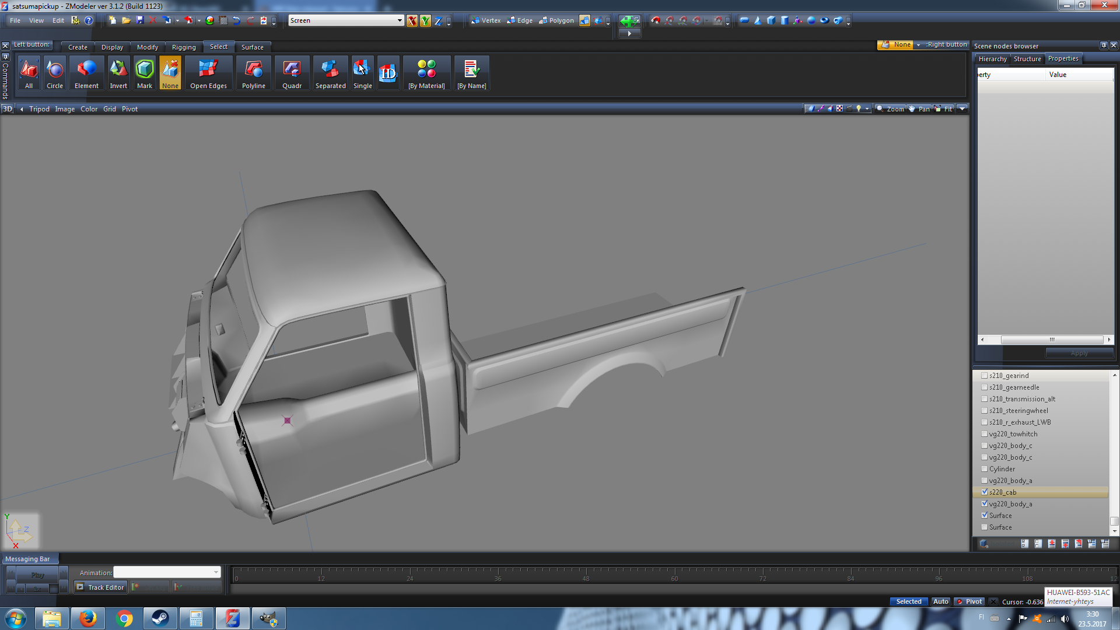The height and width of the screenshot is (630, 1120).
Task: Open the None right button dropdown arrow
Action: point(918,45)
